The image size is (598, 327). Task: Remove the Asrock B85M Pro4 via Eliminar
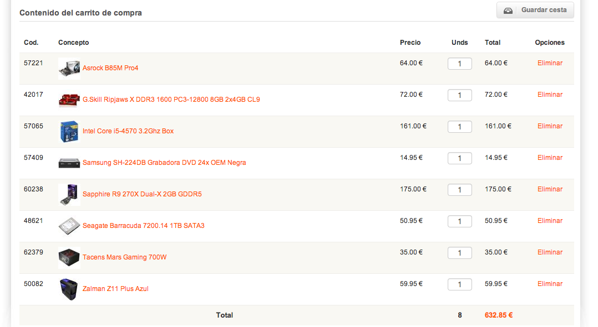[550, 63]
